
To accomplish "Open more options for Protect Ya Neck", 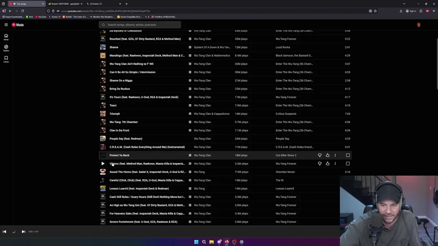I will [x=335, y=155].
